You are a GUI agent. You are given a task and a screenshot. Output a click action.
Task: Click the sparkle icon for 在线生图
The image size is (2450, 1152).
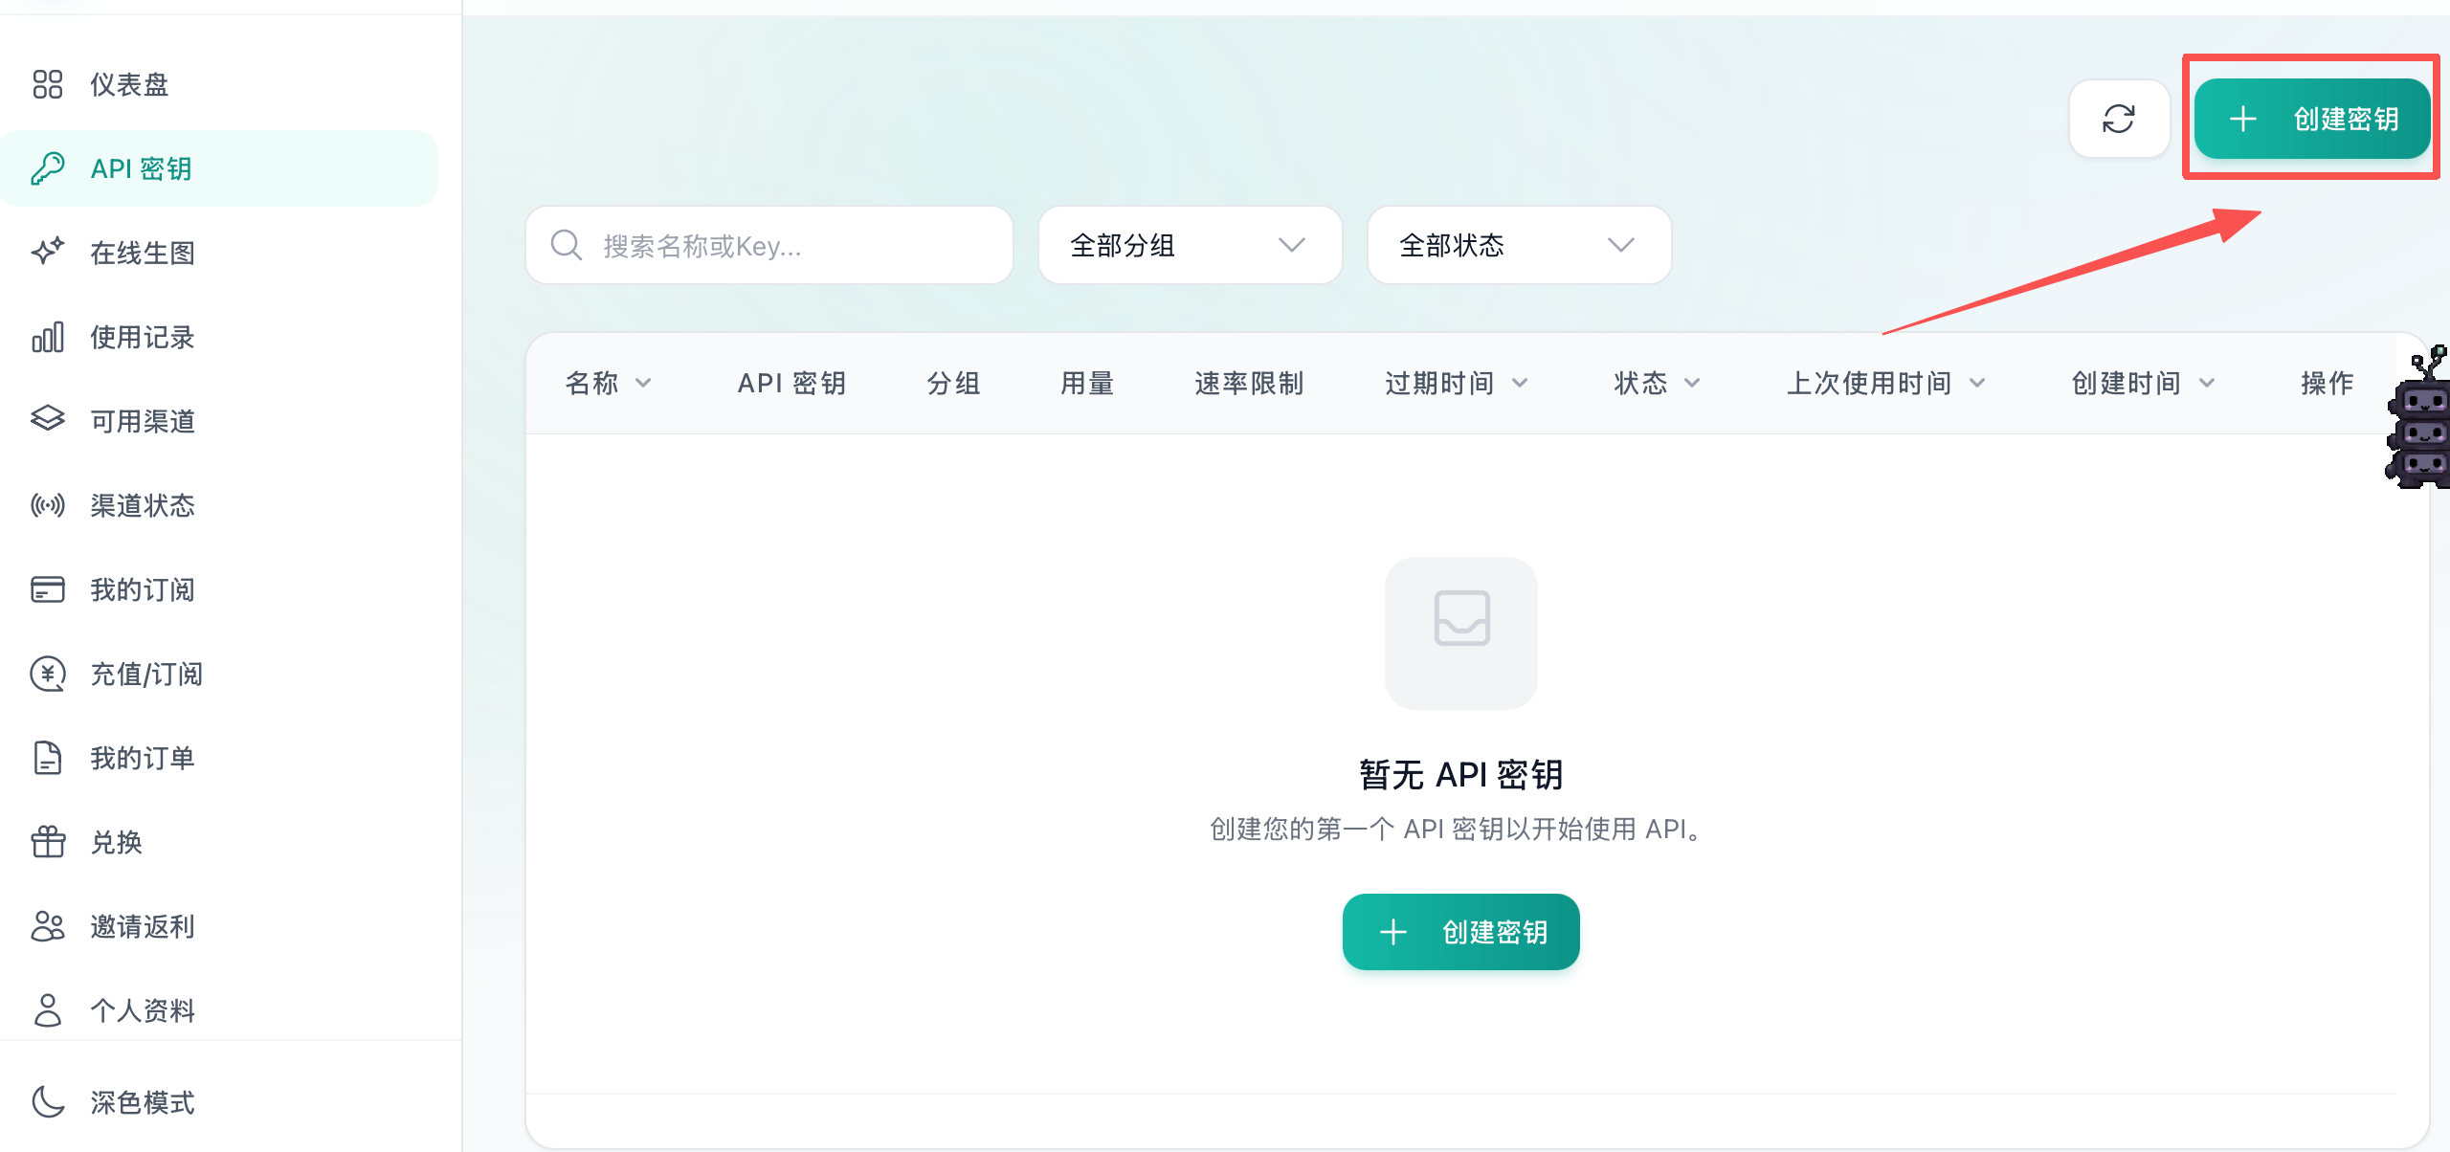tap(47, 253)
